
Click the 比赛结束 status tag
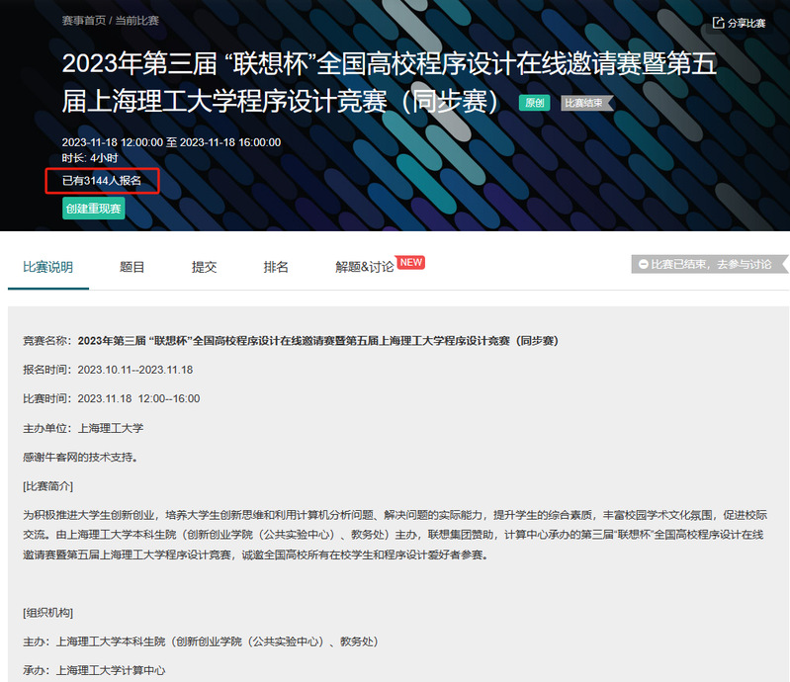coord(586,103)
